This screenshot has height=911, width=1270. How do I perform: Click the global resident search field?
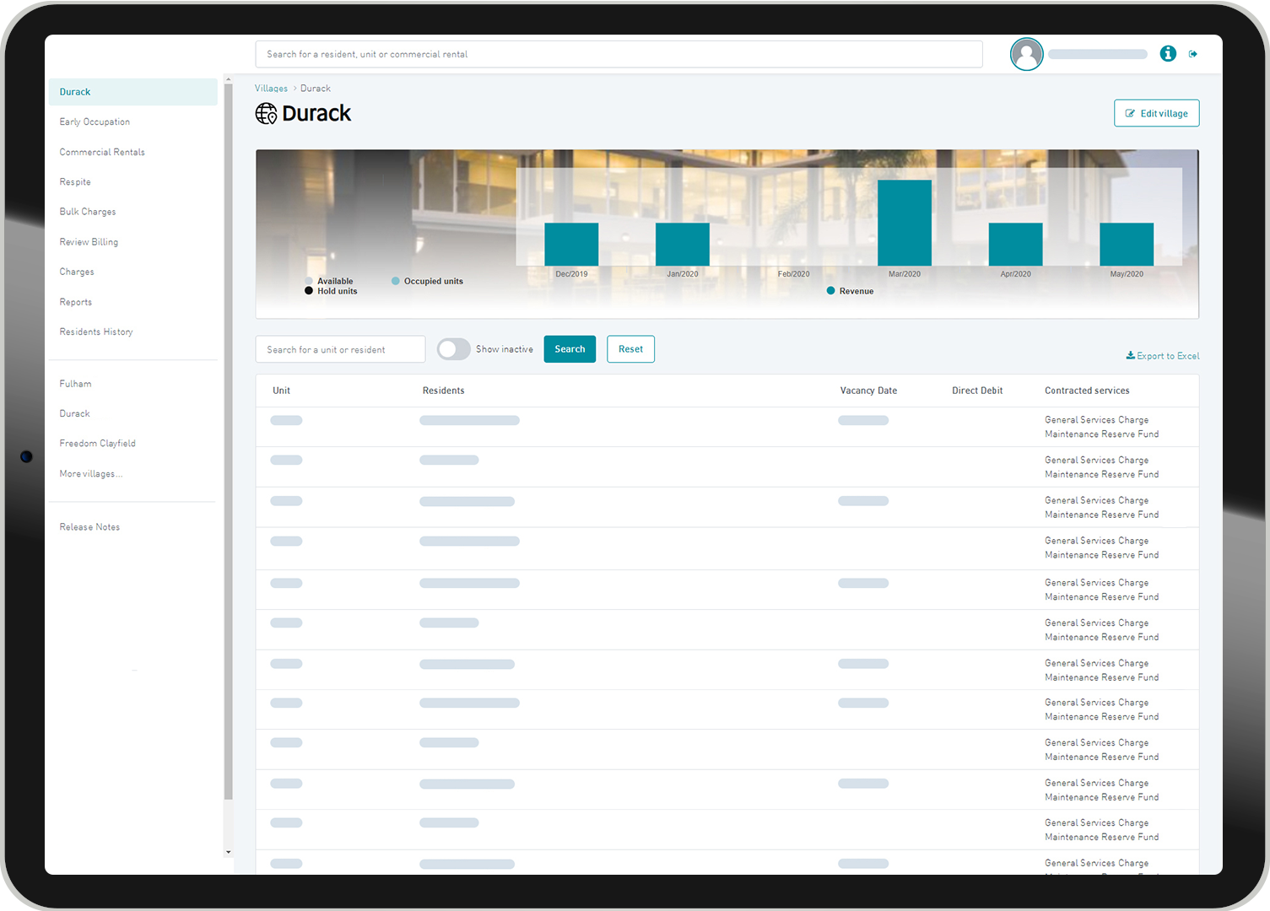click(619, 54)
